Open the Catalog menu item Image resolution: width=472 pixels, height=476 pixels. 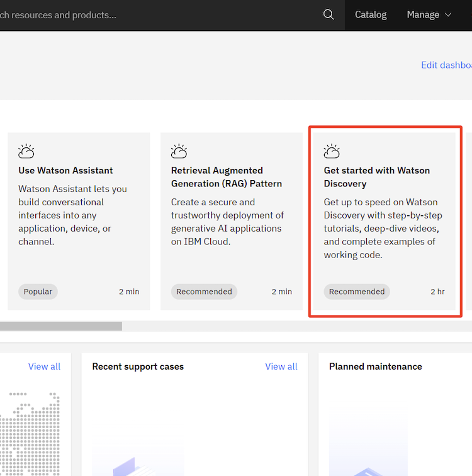point(371,14)
